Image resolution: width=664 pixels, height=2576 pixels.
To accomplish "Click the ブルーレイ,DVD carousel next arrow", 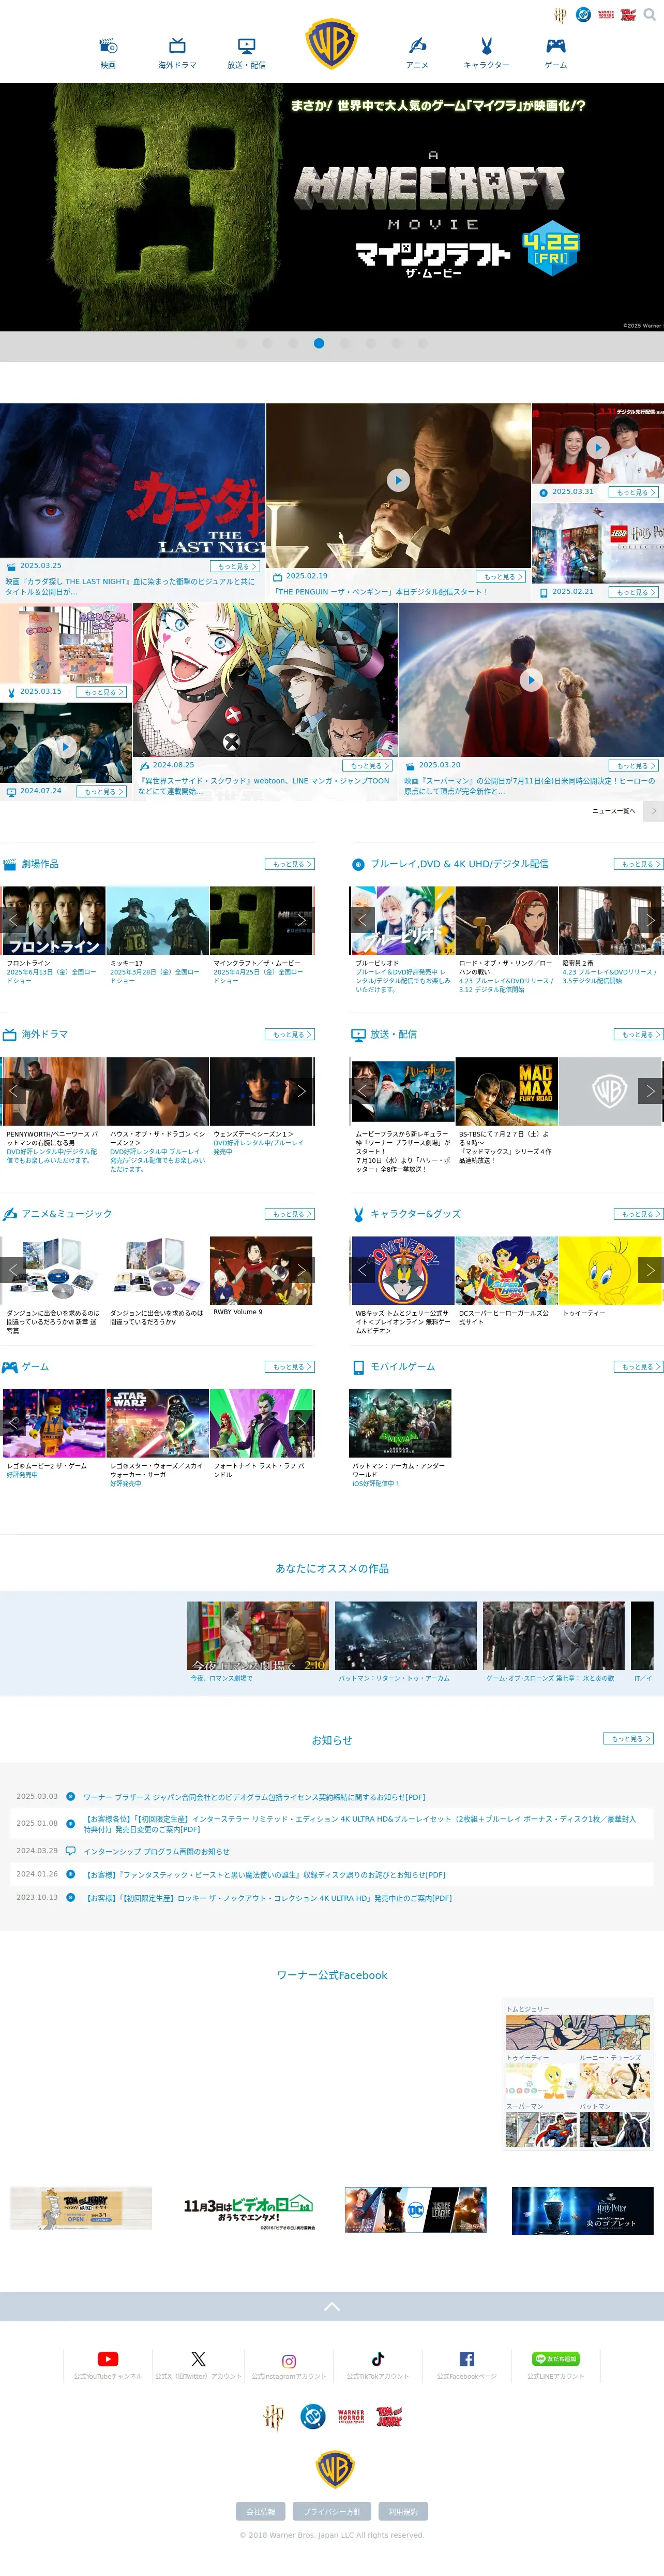I will point(650,919).
